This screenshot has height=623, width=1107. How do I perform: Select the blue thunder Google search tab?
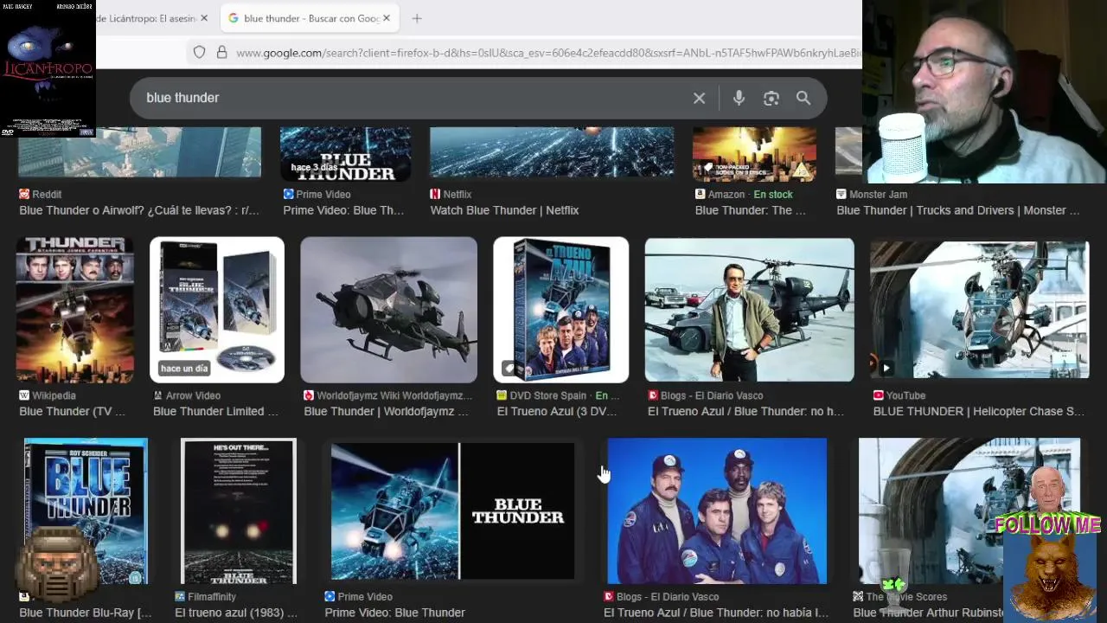pyautogui.click(x=308, y=18)
